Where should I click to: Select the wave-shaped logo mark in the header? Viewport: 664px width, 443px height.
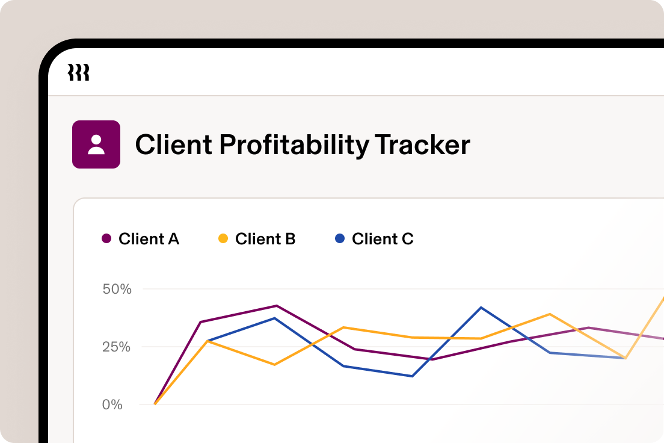tap(79, 73)
